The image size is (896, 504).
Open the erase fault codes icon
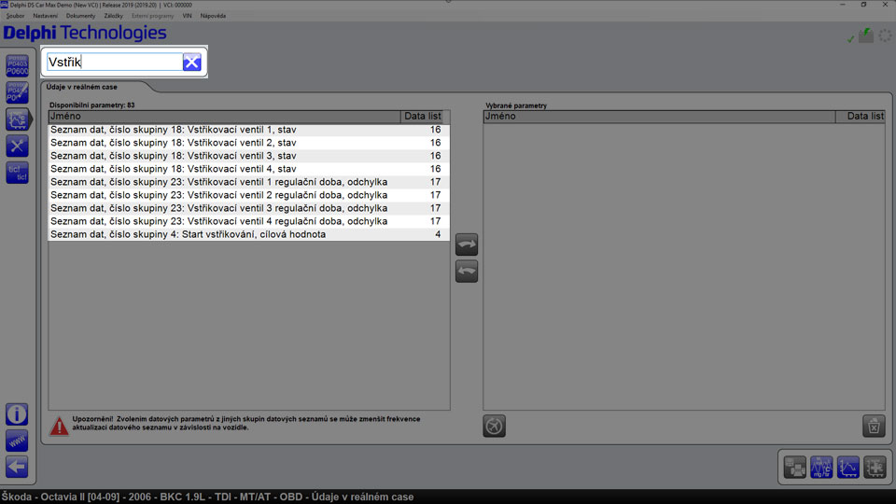pyautogui.click(x=17, y=92)
